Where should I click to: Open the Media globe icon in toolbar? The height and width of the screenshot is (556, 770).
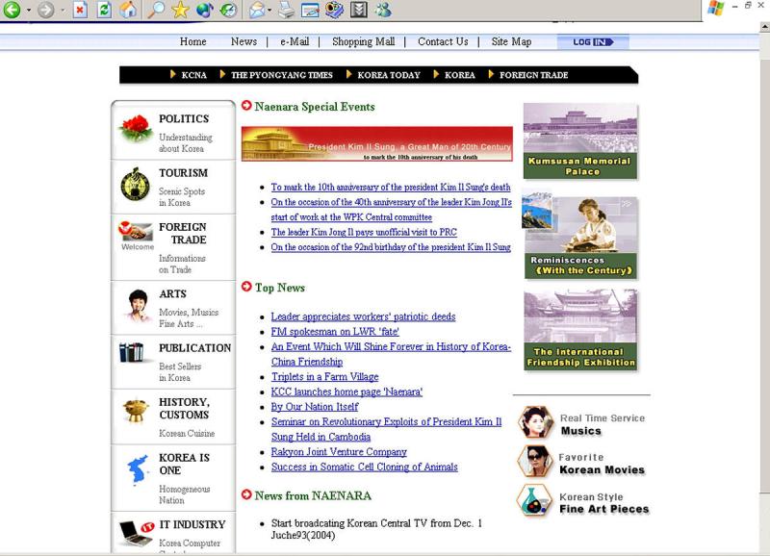pyautogui.click(x=204, y=10)
